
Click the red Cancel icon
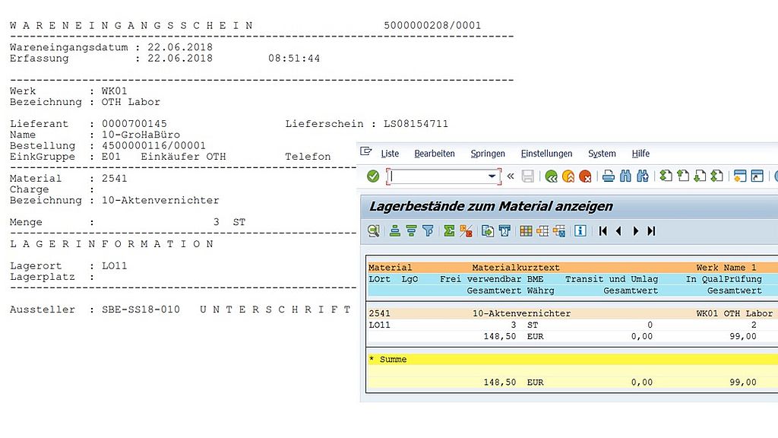585,176
